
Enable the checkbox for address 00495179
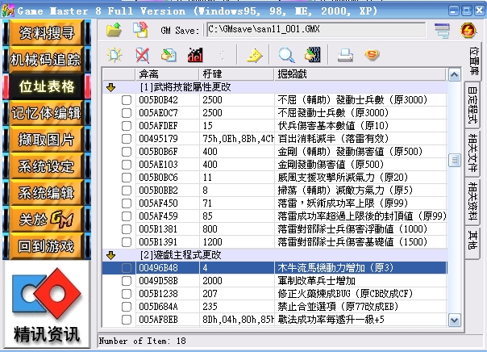coord(126,137)
